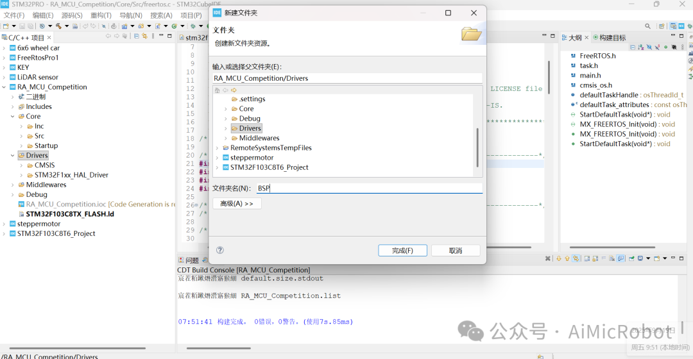The image size is (693, 359).
Task: Minimize the project explorer panel
Action: coord(161,35)
